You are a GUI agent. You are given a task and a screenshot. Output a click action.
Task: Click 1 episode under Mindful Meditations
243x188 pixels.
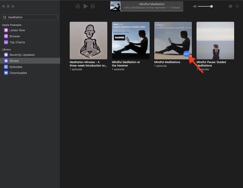pos(160,66)
